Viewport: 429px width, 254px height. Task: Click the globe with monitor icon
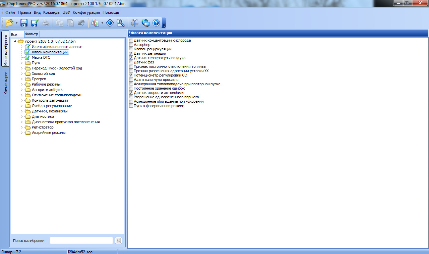145,23
